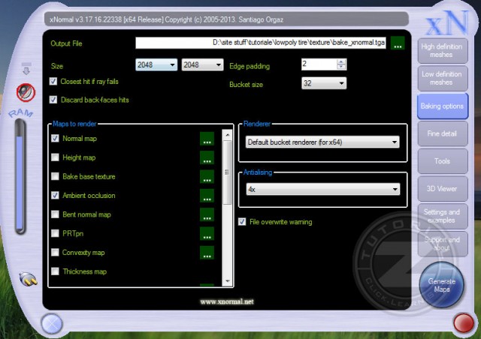Screen dimensions: 481x339
Task: Open Bent normal map options button
Action: tap(207, 214)
